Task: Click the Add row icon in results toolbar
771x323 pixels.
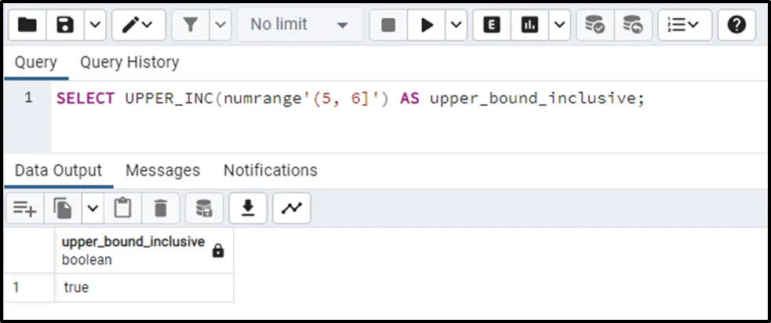Action: (24, 208)
